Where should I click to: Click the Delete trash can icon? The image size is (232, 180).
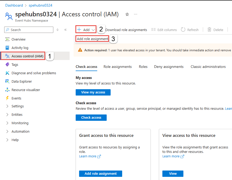pyautogui.click(x=209, y=30)
